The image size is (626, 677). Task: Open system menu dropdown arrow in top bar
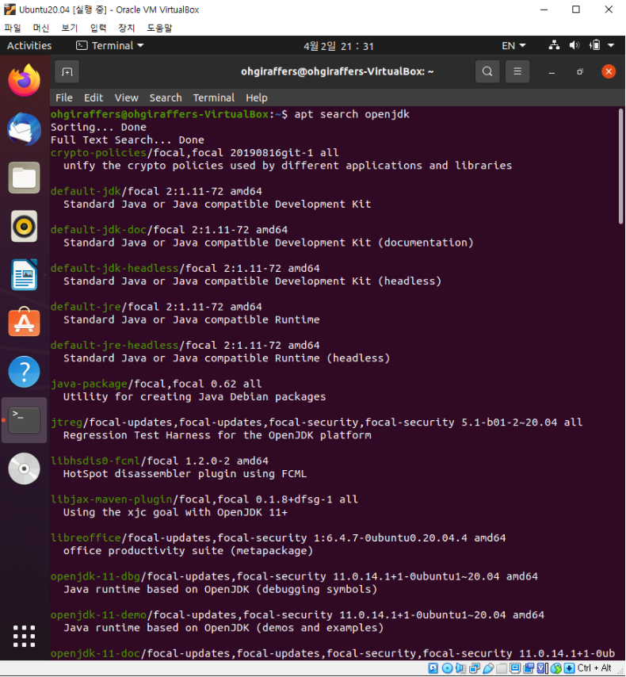611,45
